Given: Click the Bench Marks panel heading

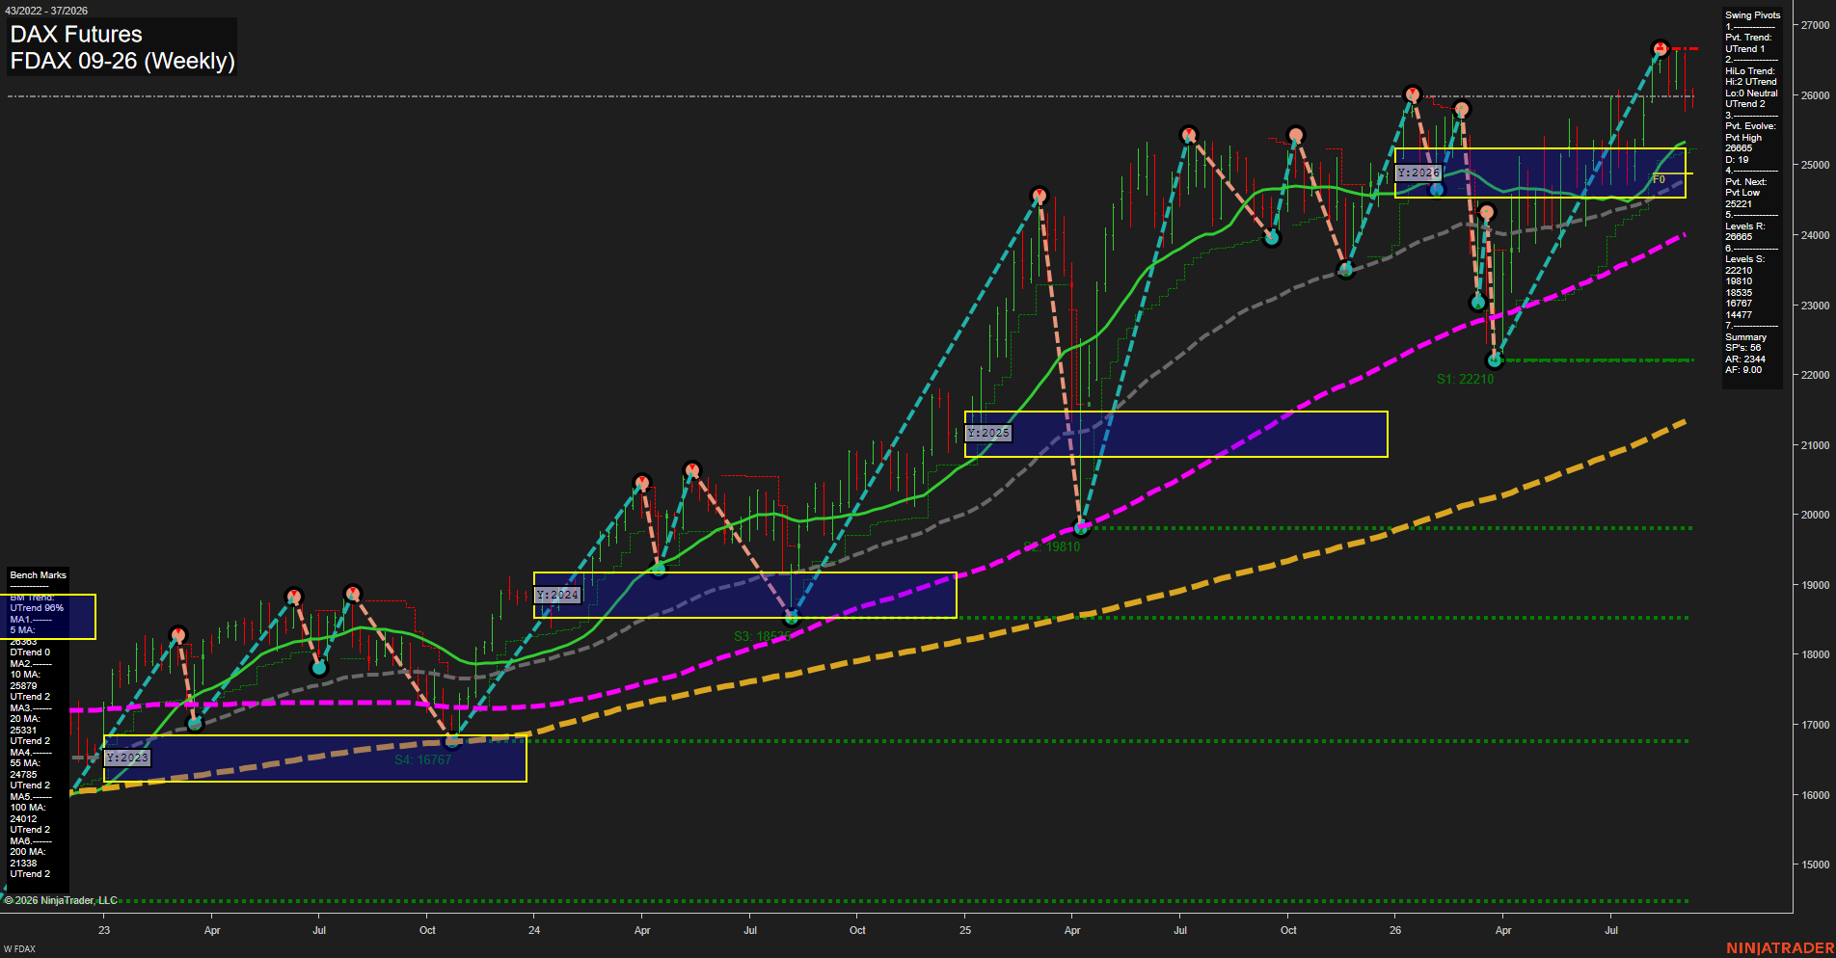Looking at the screenshot, I should click(38, 575).
